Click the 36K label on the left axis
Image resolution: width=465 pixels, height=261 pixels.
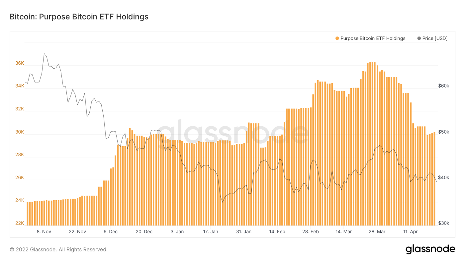coord(20,63)
